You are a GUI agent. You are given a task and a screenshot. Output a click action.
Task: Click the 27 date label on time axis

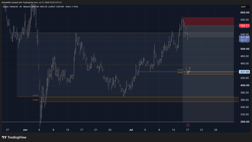click(7, 130)
